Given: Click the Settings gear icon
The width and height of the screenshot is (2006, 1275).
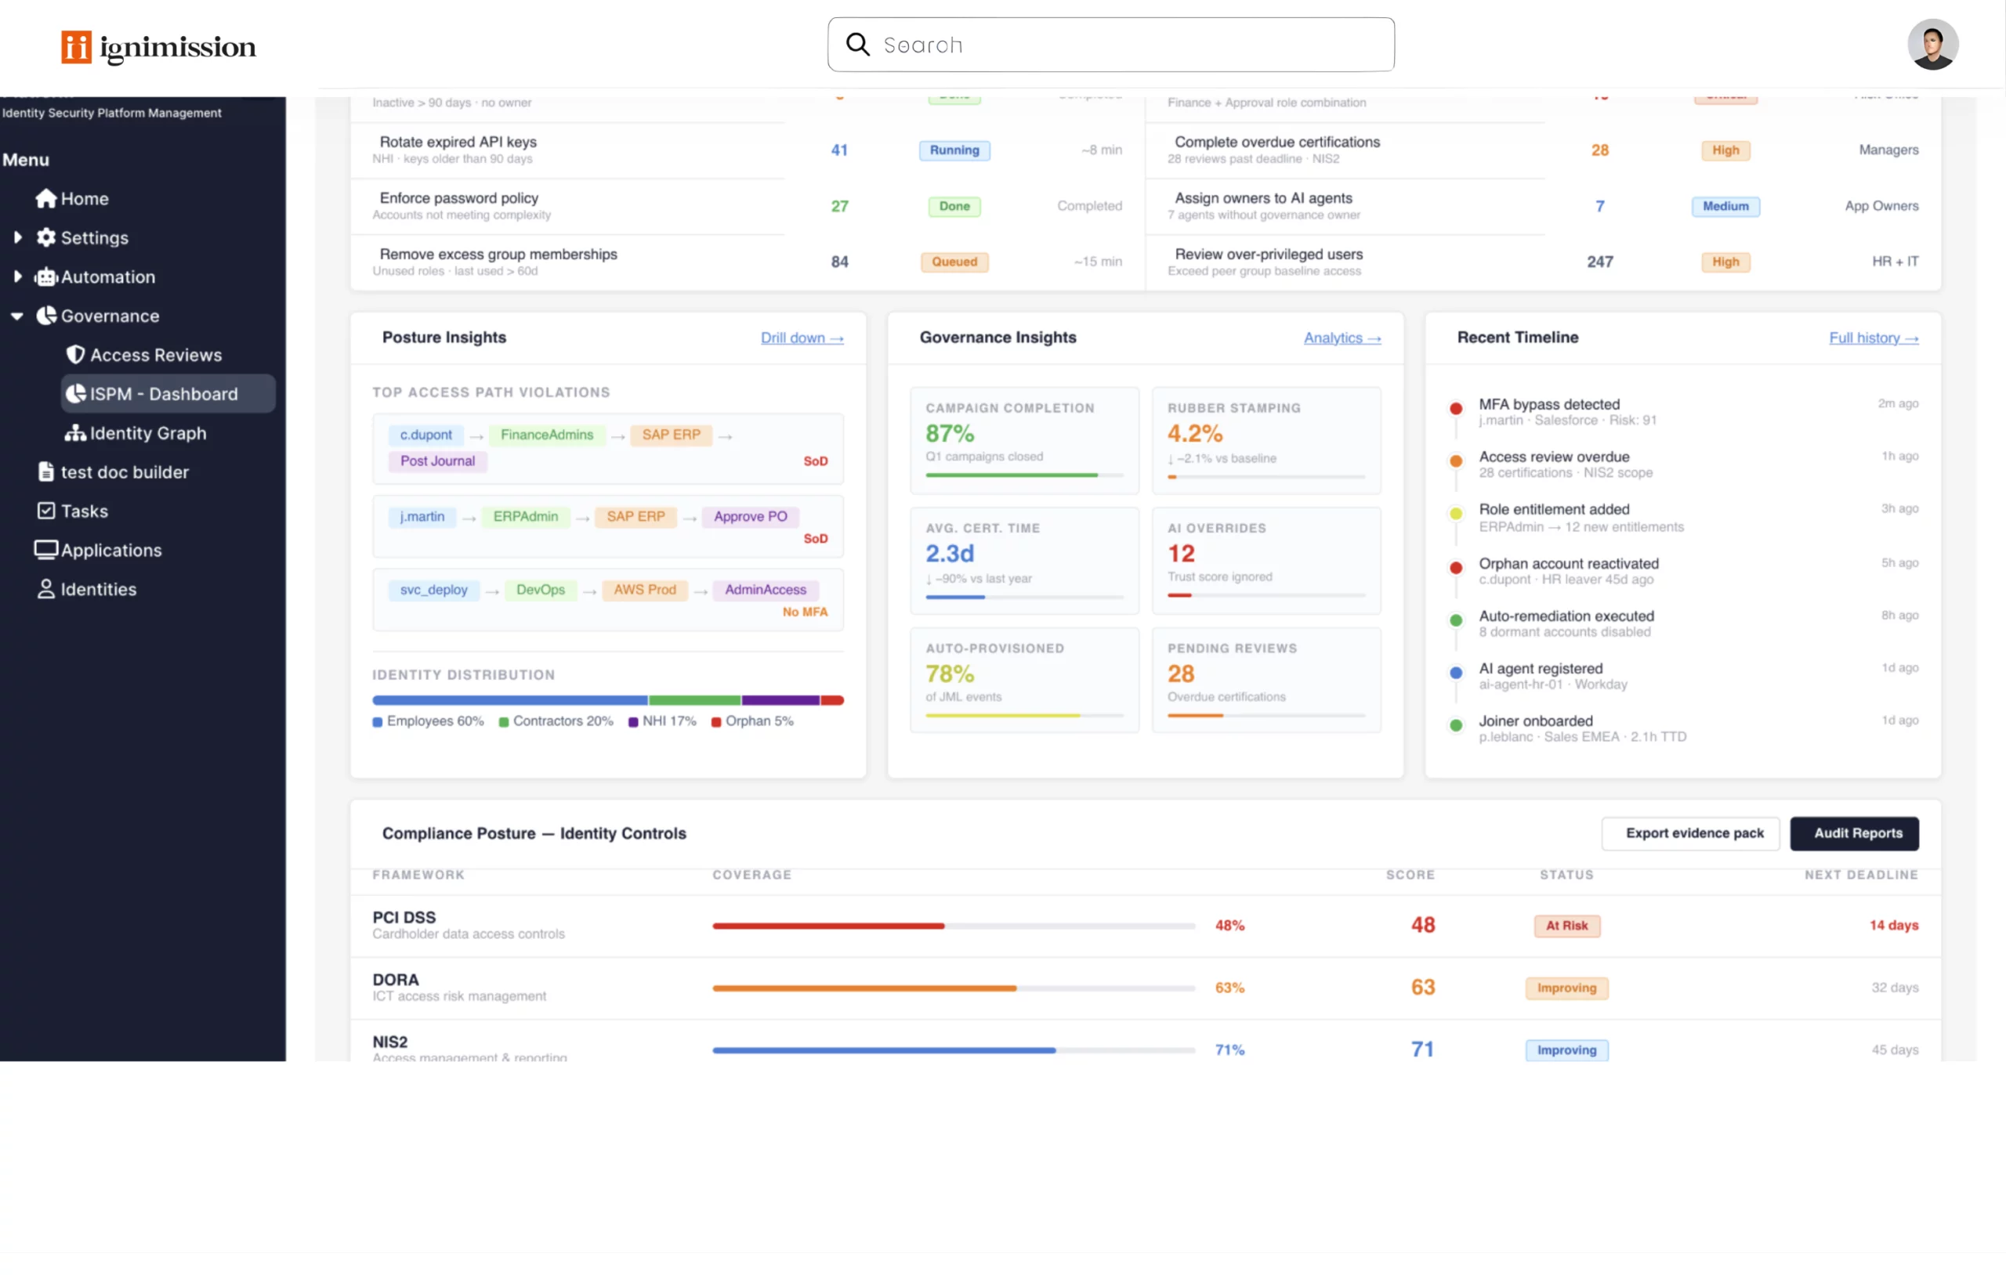Looking at the screenshot, I should pyautogui.click(x=45, y=237).
